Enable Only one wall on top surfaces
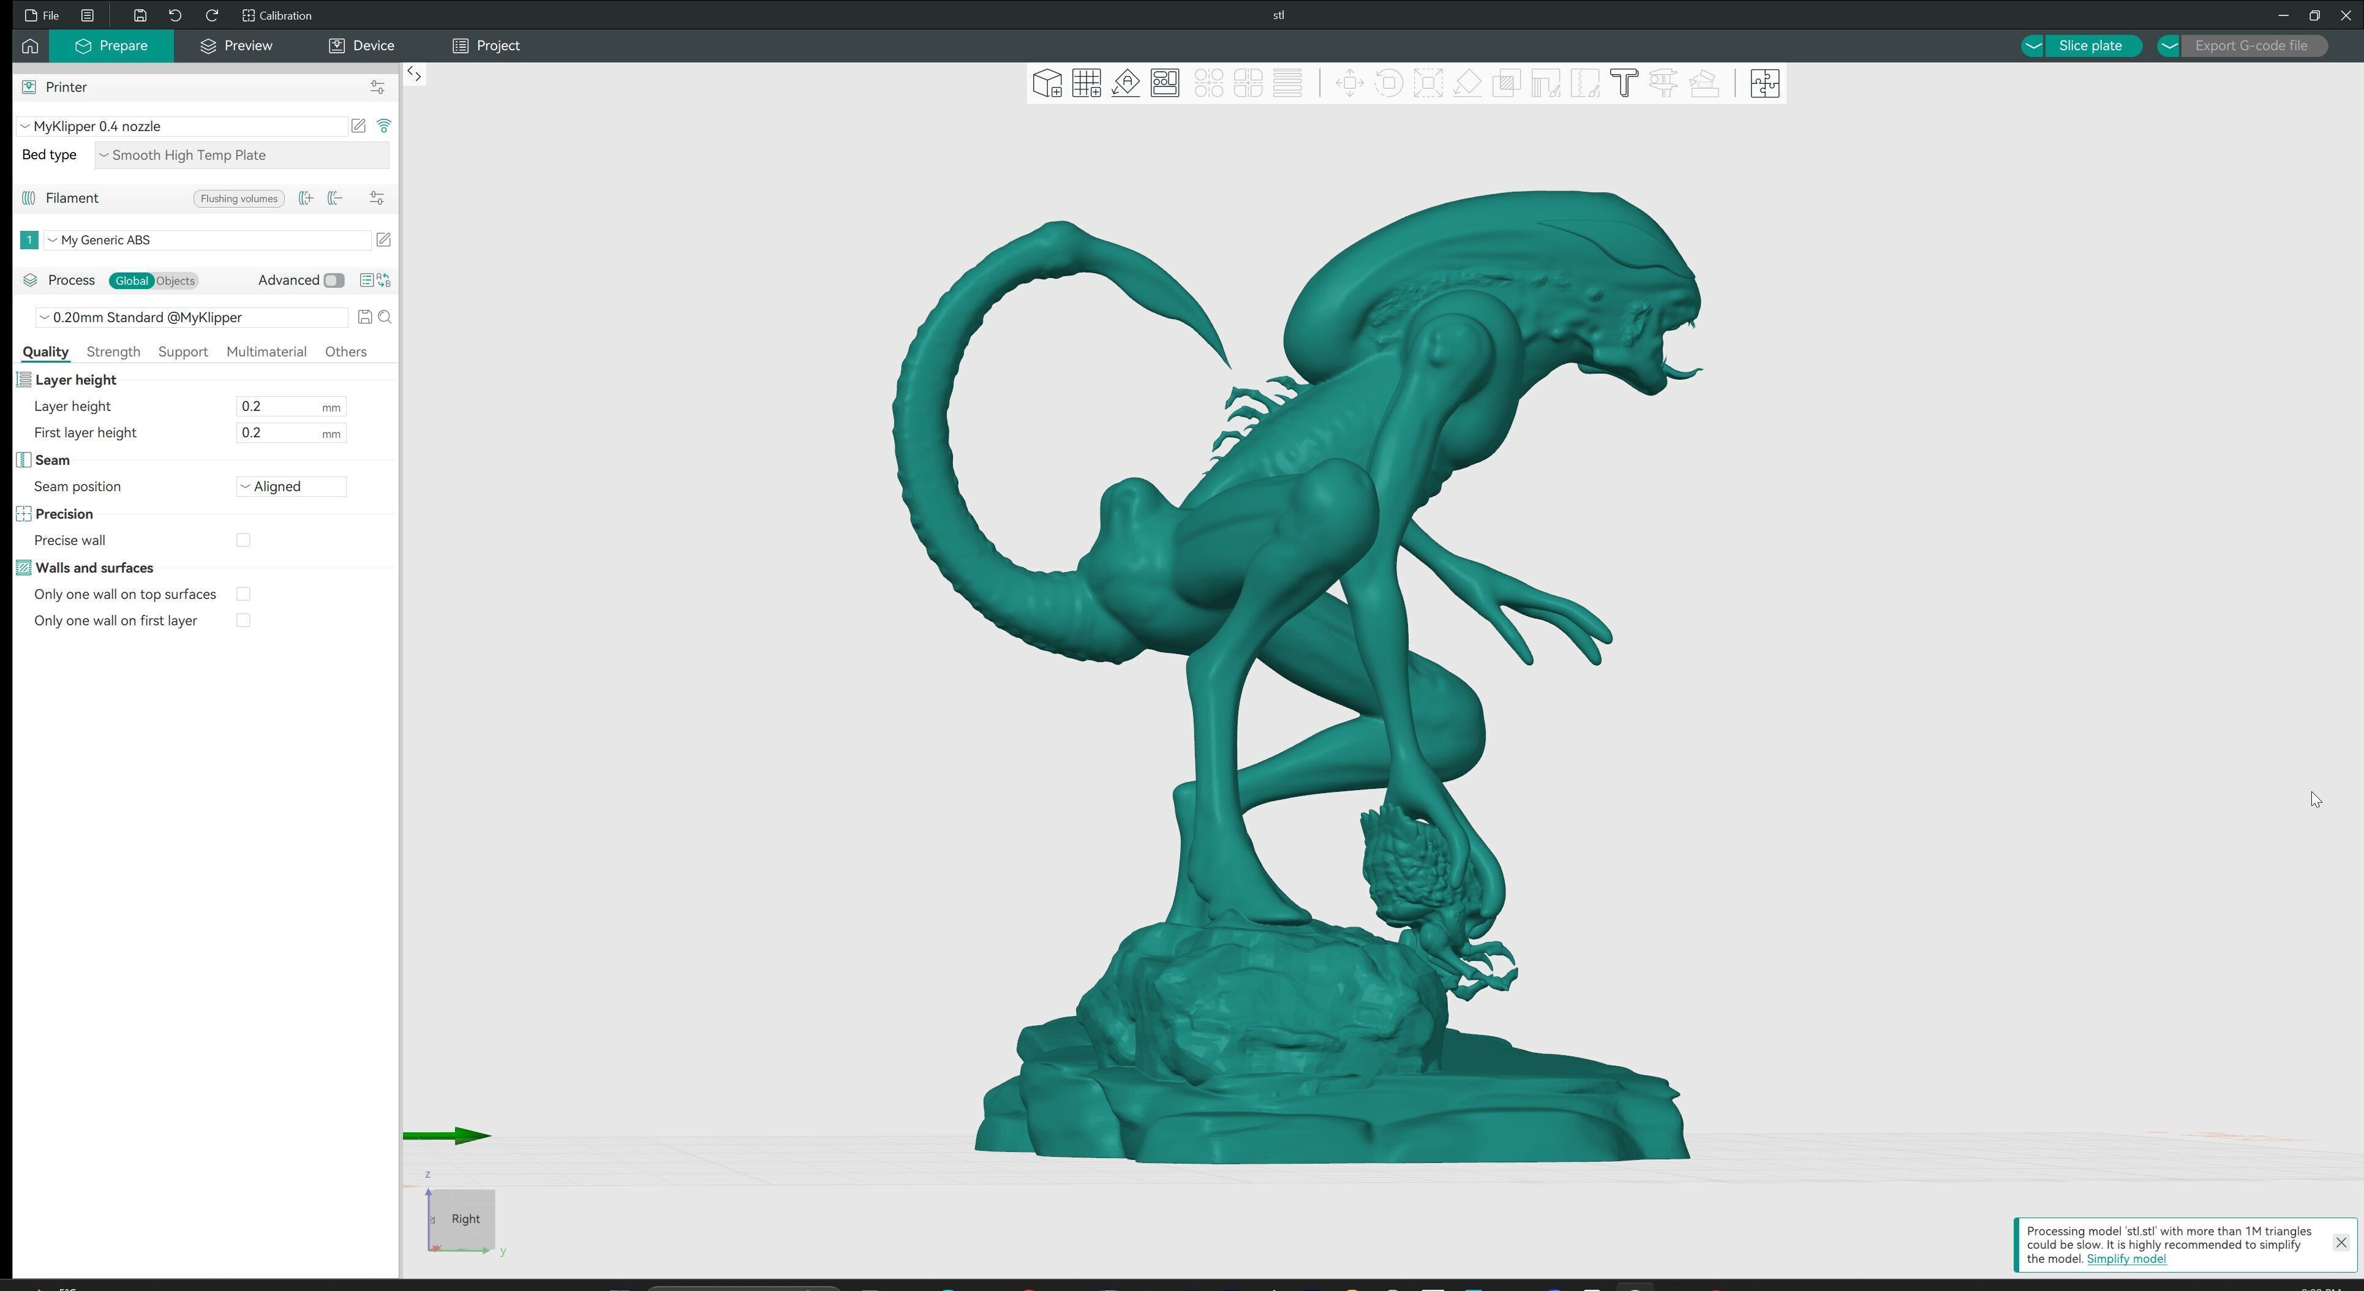Screen dimensions: 2364x1291 (x=243, y=595)
